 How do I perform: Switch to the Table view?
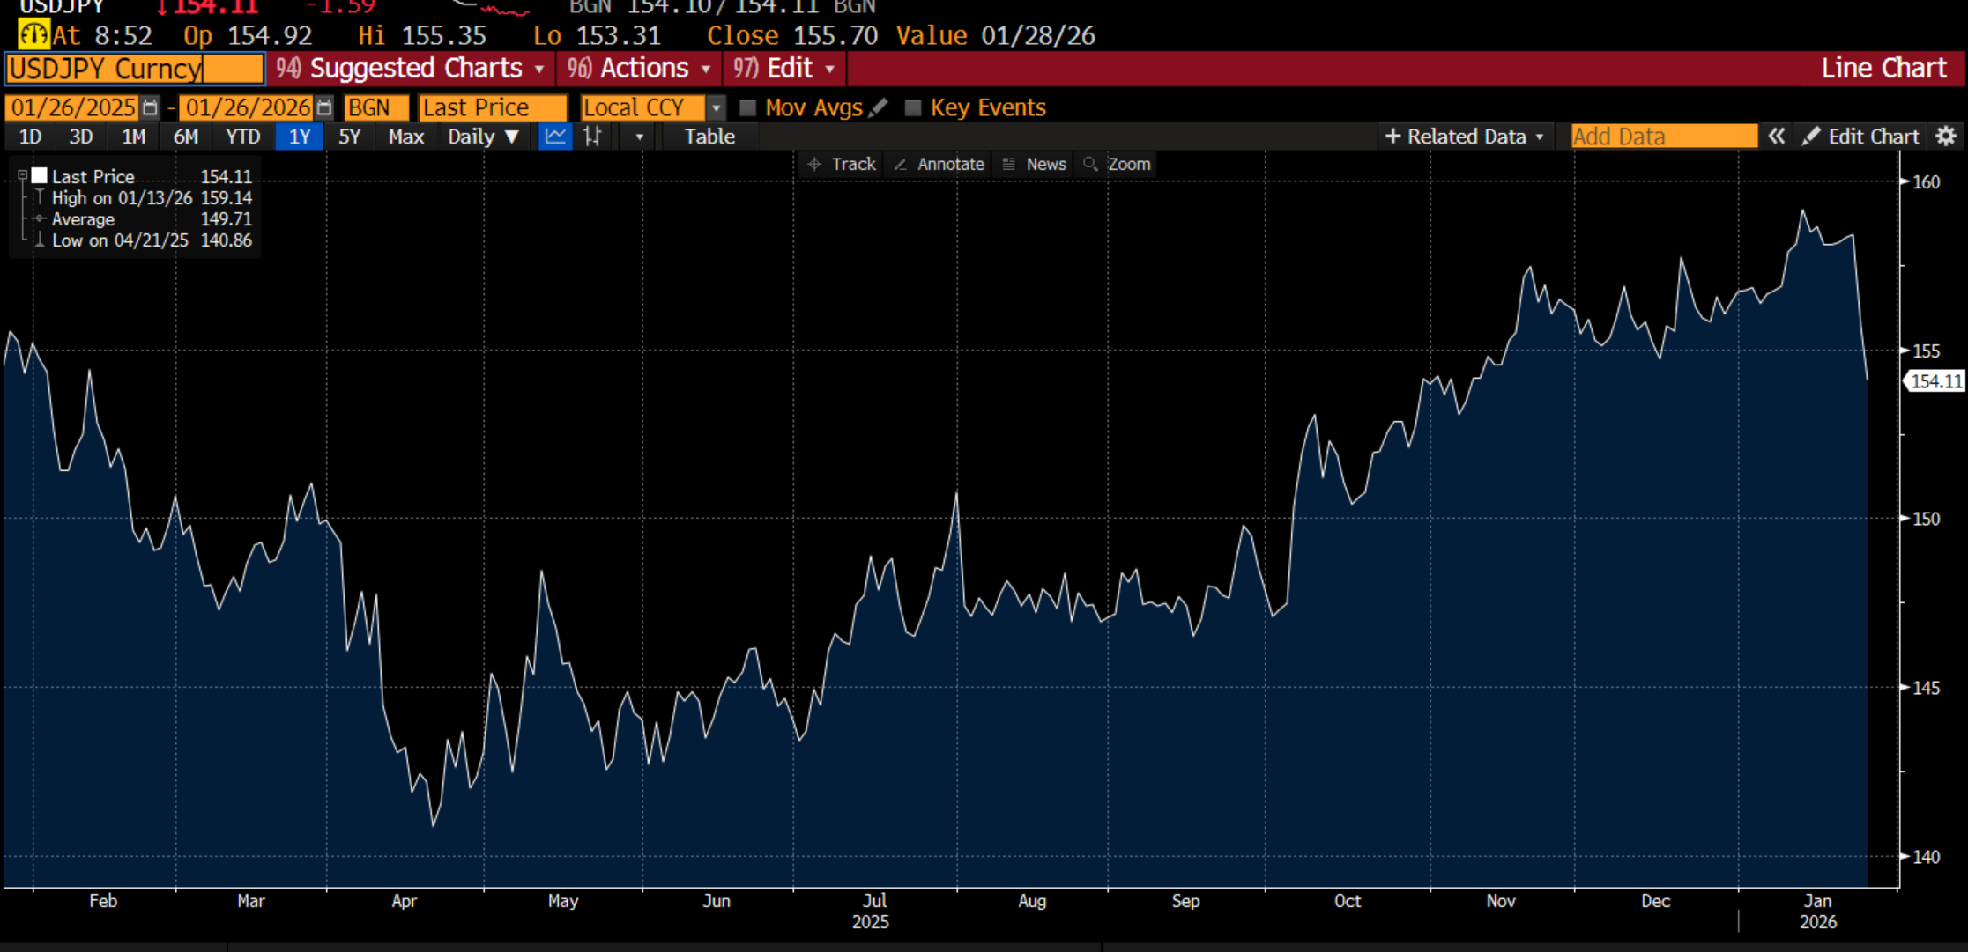709,137
